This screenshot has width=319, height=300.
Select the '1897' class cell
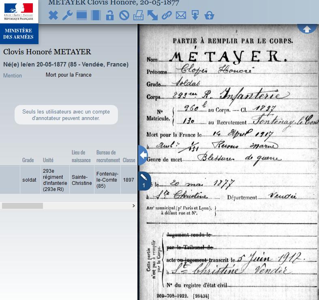click(x=128, y=180)
